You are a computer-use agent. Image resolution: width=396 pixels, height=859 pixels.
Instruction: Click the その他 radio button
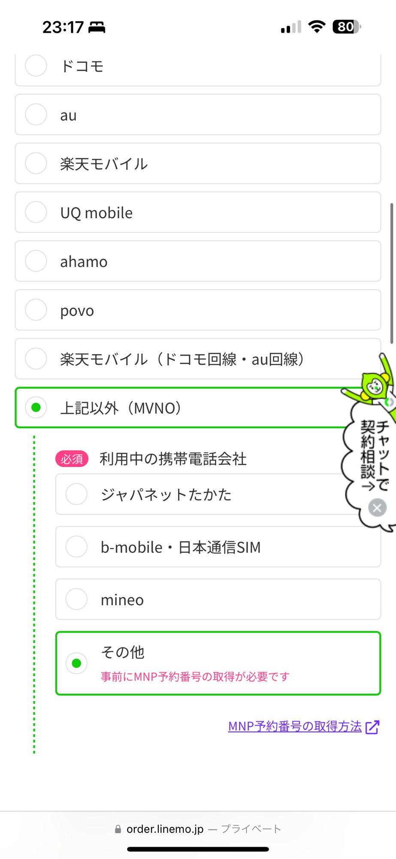click(x=76, y=663)
